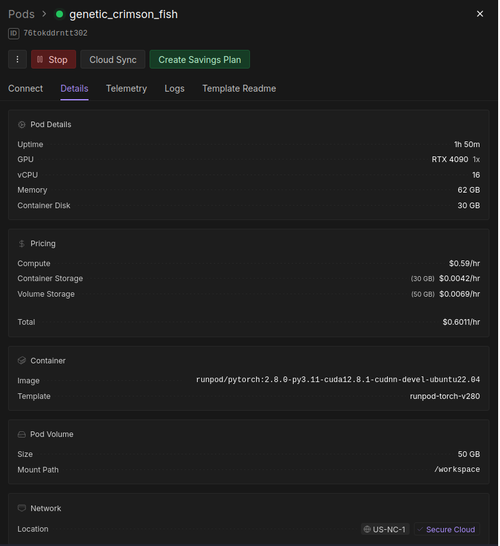Click the globe icon beside US-NC-1
The height and width of the screenshot is (546, 500).
[367, 530]
